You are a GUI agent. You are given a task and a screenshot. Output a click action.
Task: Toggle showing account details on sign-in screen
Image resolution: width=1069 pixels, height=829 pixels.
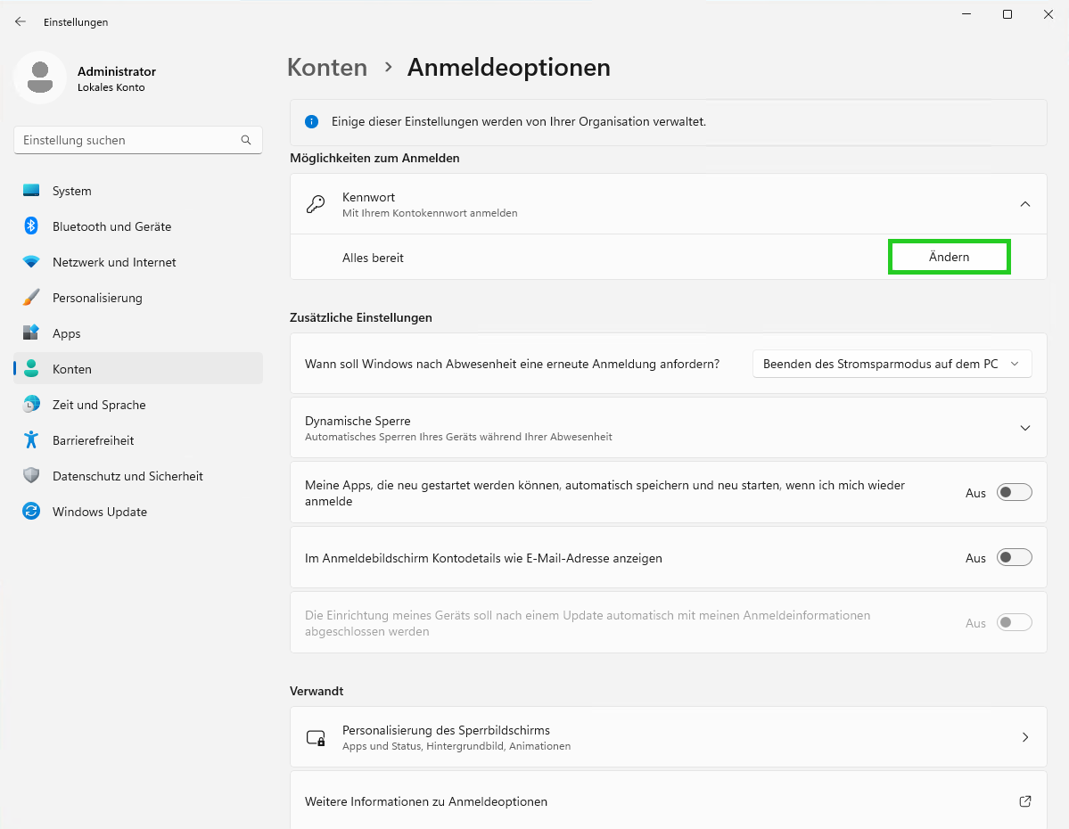tap(1014, 557)
